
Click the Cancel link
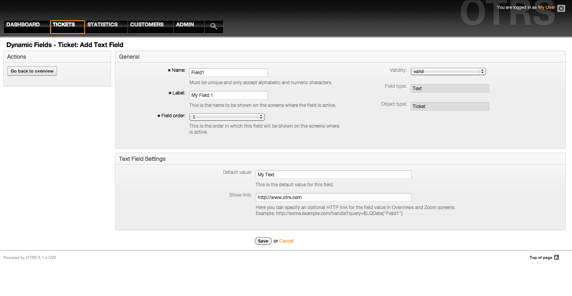pyautogui.click(x=286, y=241)
